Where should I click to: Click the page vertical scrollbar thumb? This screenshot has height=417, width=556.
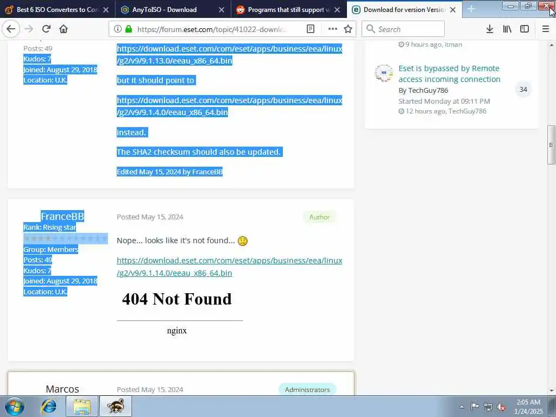pos(552,144)
